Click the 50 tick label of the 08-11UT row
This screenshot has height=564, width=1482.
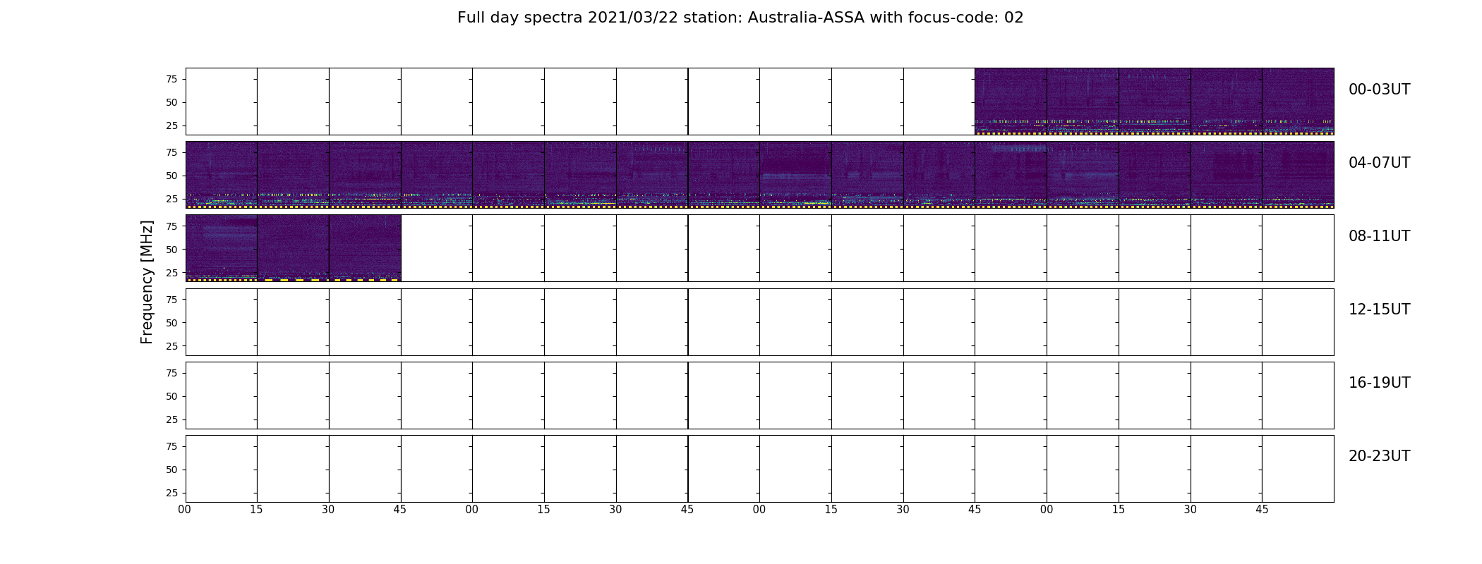tap(171, 250)
